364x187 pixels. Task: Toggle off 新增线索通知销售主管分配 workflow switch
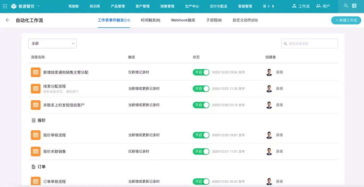pos(201,72)
